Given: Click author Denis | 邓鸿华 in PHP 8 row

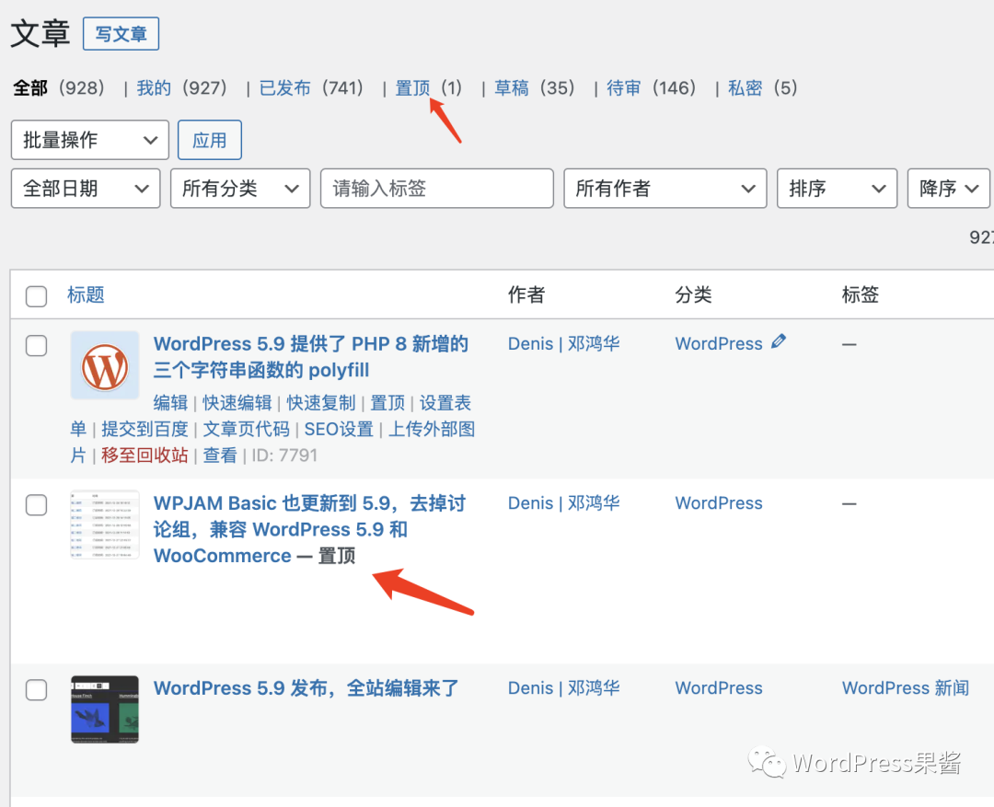Looking at the screenshot, I should [563, 343].
